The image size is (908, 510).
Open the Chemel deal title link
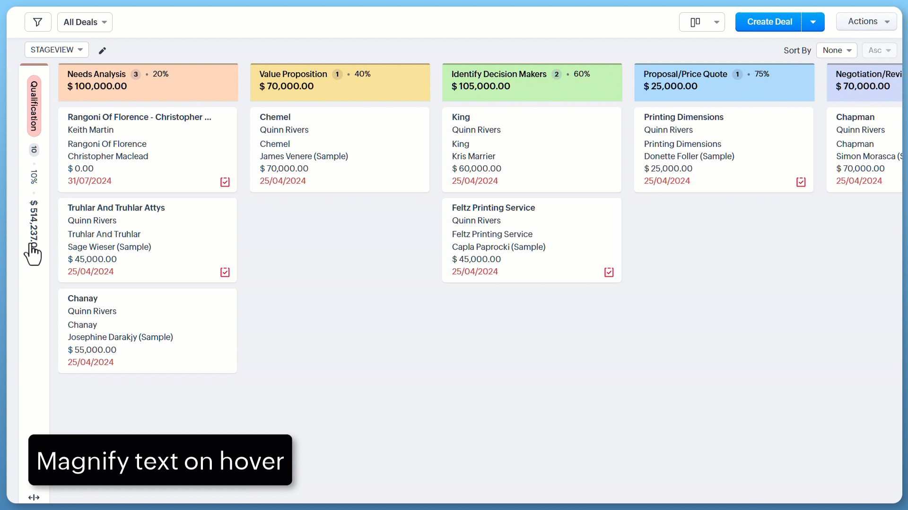275,117
